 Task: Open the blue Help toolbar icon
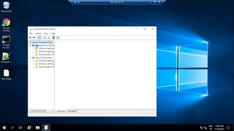pyautogui.click(x=54, y=37)
